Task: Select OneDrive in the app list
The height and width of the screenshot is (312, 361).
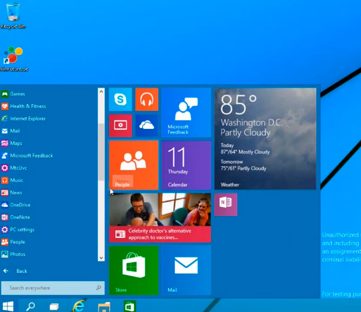Action: [49, 205]
